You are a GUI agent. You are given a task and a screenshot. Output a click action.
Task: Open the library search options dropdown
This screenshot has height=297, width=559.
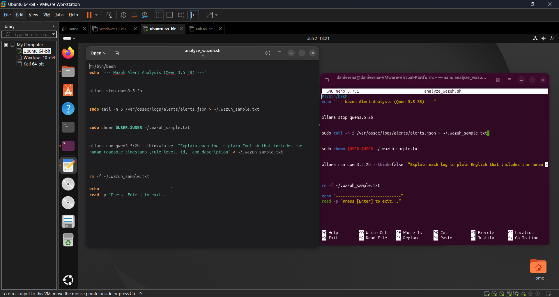tap(53, 34)
